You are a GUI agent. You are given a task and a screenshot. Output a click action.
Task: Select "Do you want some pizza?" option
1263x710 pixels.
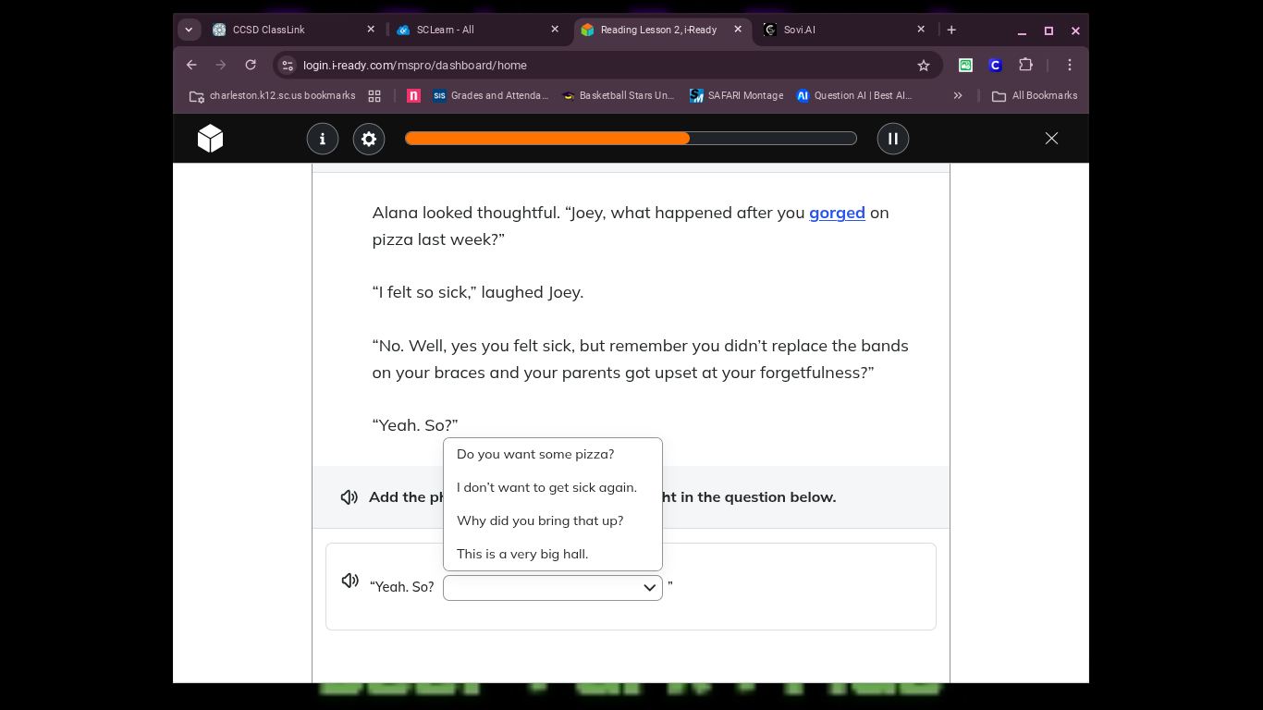click(x=535, y=454)
